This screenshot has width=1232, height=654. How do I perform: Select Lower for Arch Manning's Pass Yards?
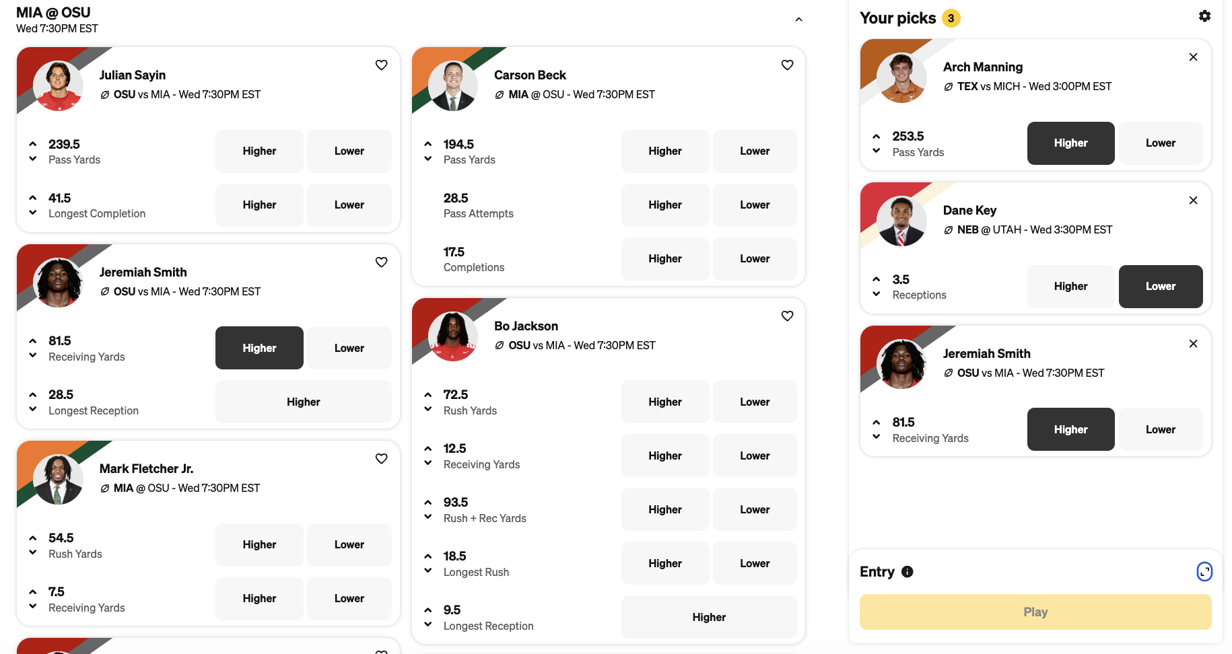pyautogui.click(x=1160, y=143)
